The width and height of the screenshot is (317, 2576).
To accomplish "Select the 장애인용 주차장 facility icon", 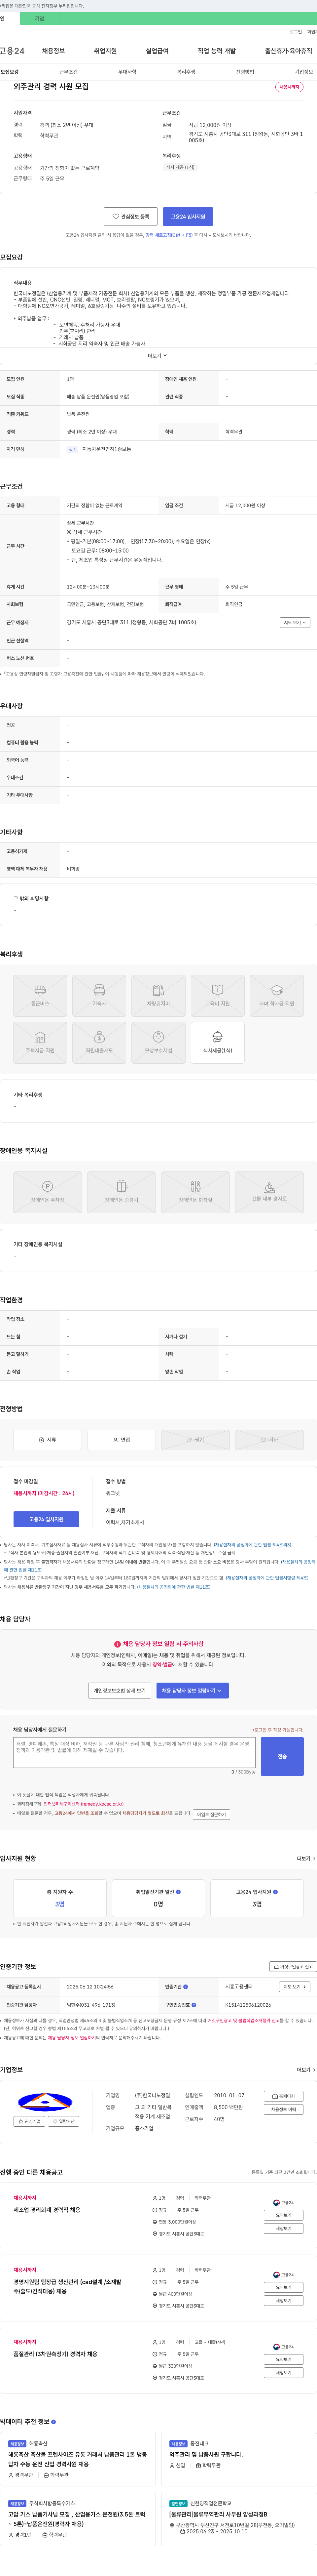I will point(47,1192).
